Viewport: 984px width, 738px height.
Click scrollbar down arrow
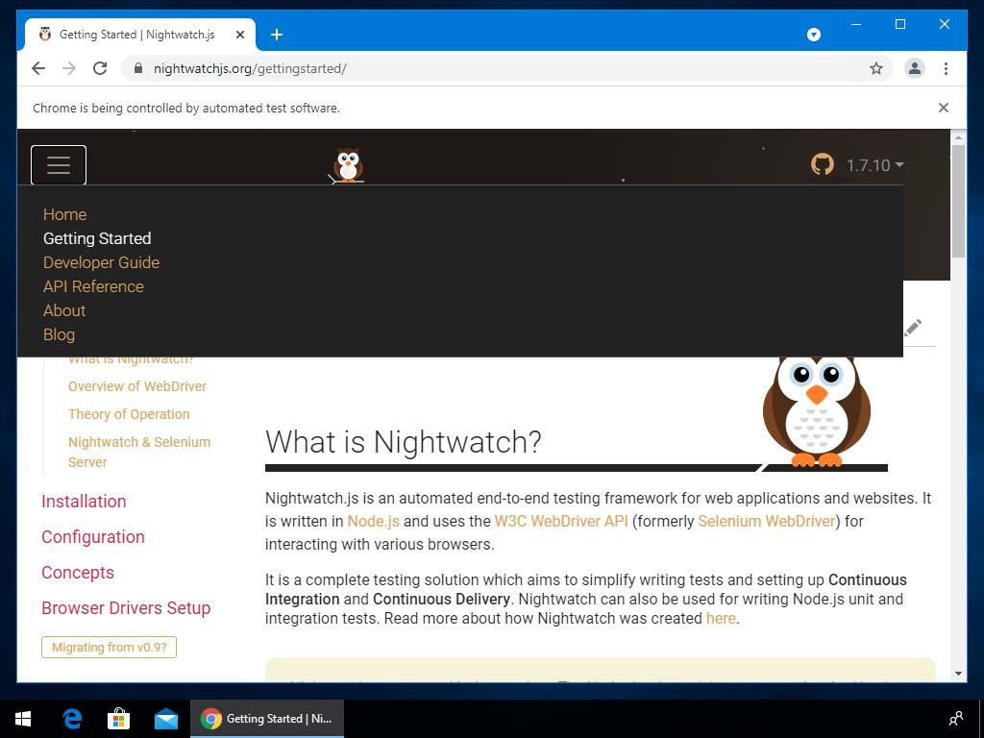(958, 674)
